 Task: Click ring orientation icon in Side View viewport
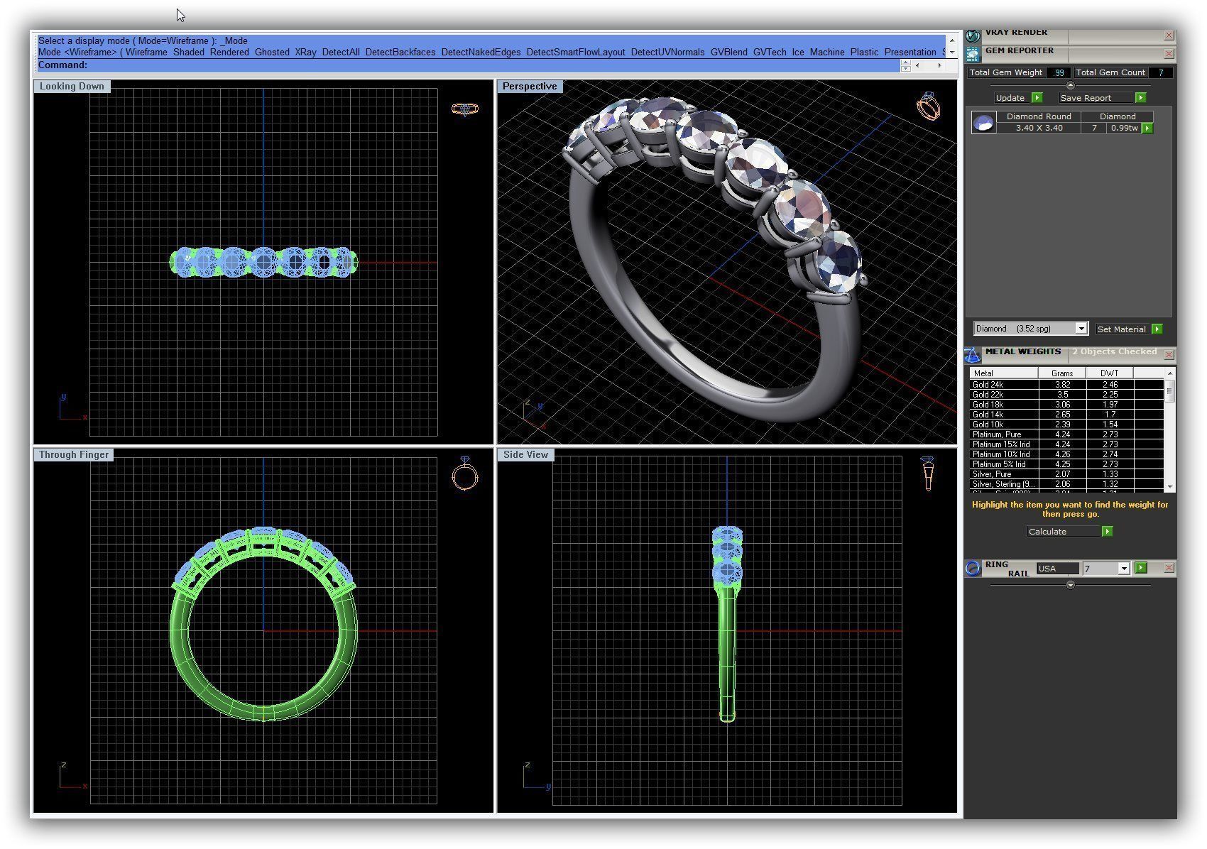(927, 473)
